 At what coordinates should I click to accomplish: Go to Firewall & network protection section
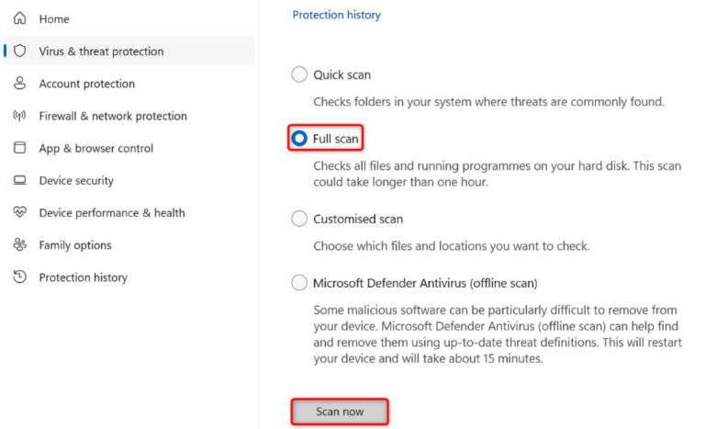[112, 116]
